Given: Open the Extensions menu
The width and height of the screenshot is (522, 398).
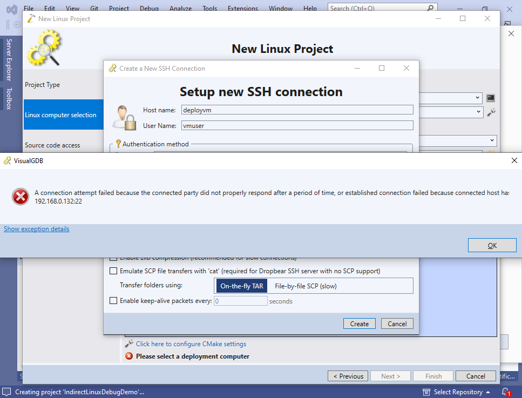Looking at the screenshot, I should click(x=243, y=8).
